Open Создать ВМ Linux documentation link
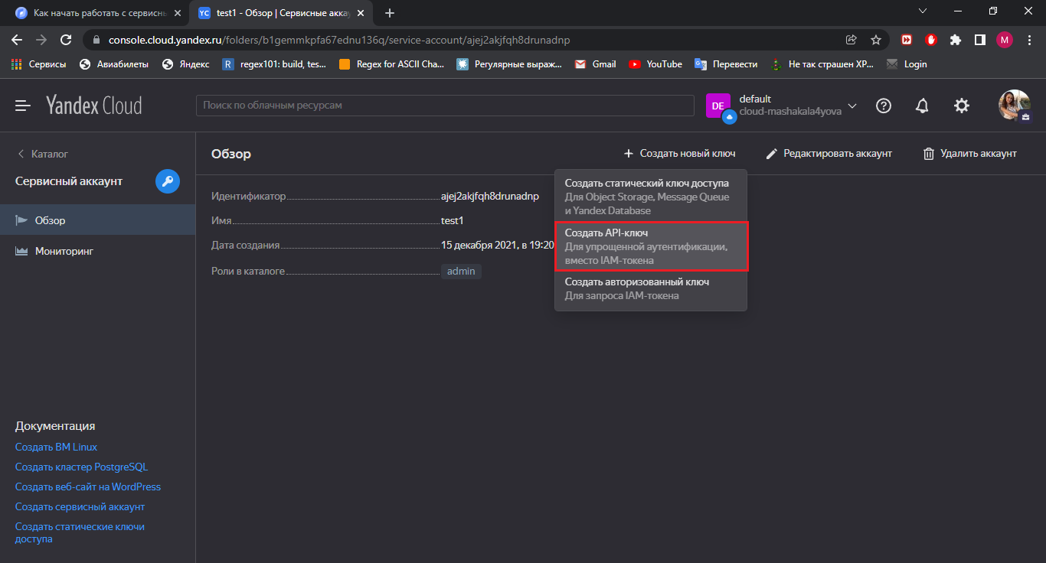Viewport: 1046px width, 563px height. point(57,447)
